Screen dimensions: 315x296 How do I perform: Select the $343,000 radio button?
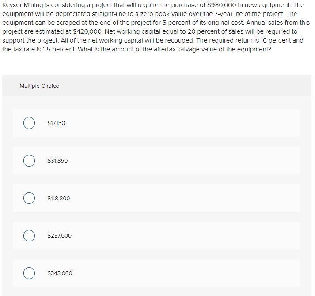point(30,273)
